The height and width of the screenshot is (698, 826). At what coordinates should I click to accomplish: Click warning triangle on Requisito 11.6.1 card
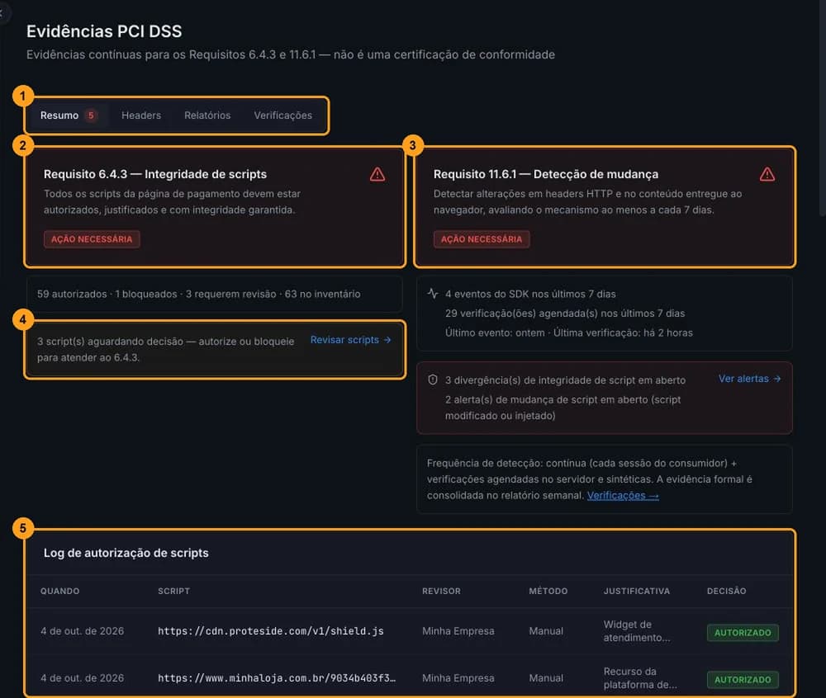tap(767, 174)
